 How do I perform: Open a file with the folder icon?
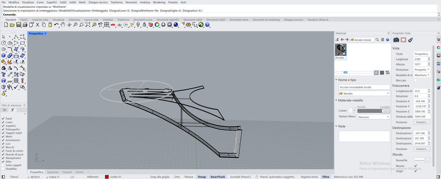click(12, 25)
